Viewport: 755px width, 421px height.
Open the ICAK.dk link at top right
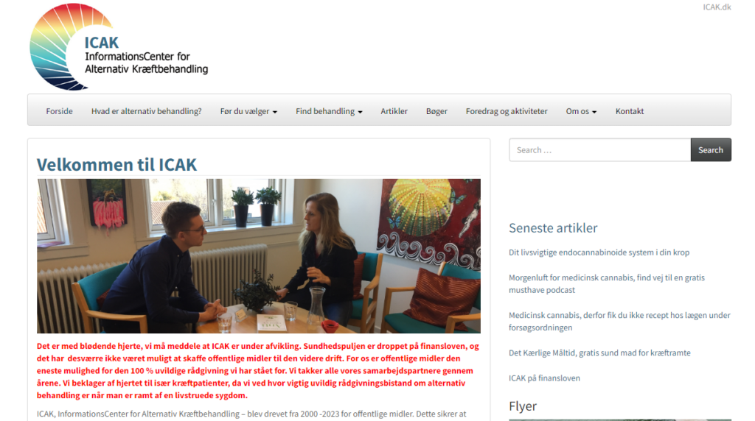717,7
